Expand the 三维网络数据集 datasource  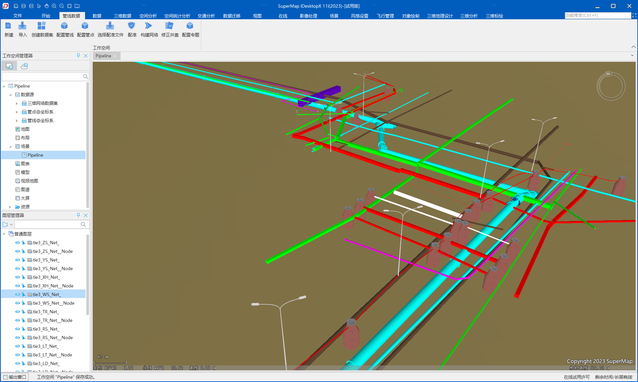pyautogui.click(x=17, y=104)
